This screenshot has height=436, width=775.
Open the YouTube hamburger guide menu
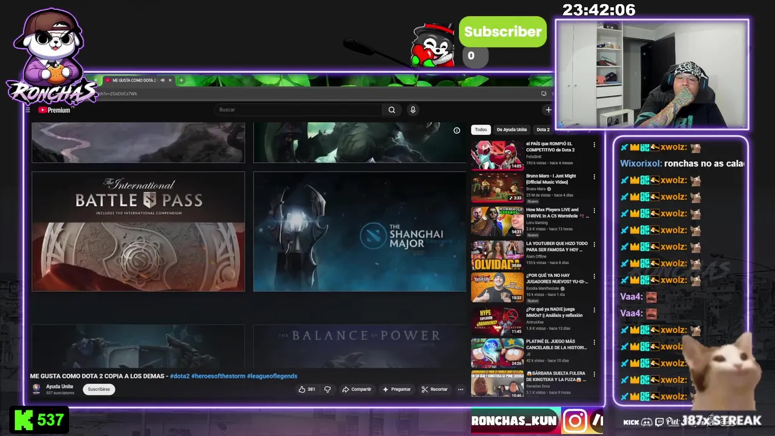tap(28, 110)
